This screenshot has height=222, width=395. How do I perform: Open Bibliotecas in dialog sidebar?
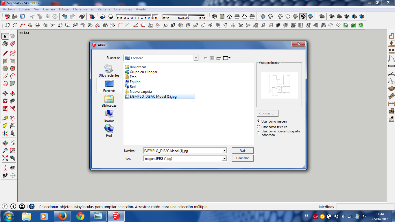(x=109, y=101)
